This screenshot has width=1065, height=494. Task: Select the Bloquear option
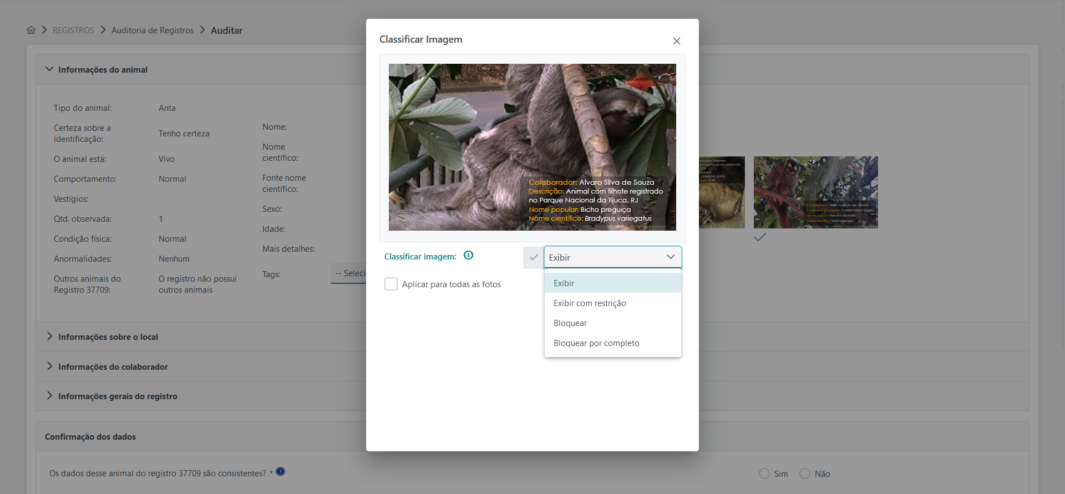pos(612,323)
